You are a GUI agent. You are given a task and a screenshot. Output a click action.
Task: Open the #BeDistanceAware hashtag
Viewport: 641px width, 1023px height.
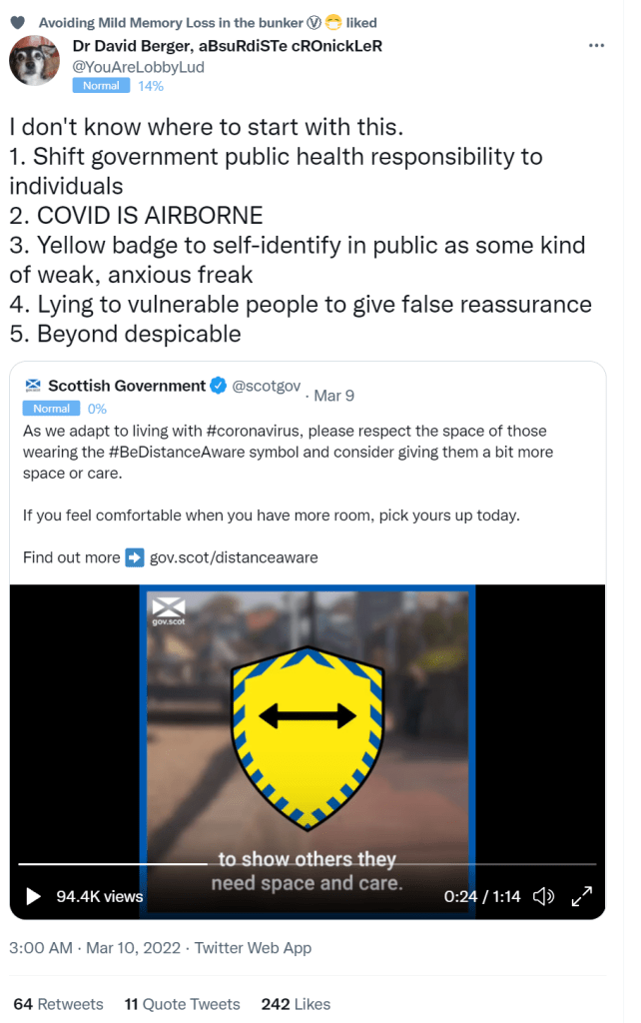pos(171,453)
